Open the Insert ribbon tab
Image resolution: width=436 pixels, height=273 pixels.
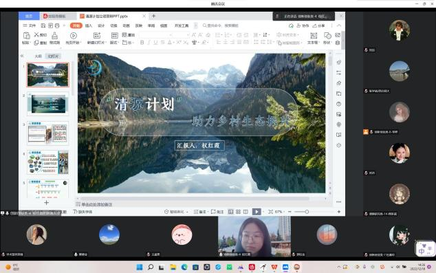click(x=89, y=25)
